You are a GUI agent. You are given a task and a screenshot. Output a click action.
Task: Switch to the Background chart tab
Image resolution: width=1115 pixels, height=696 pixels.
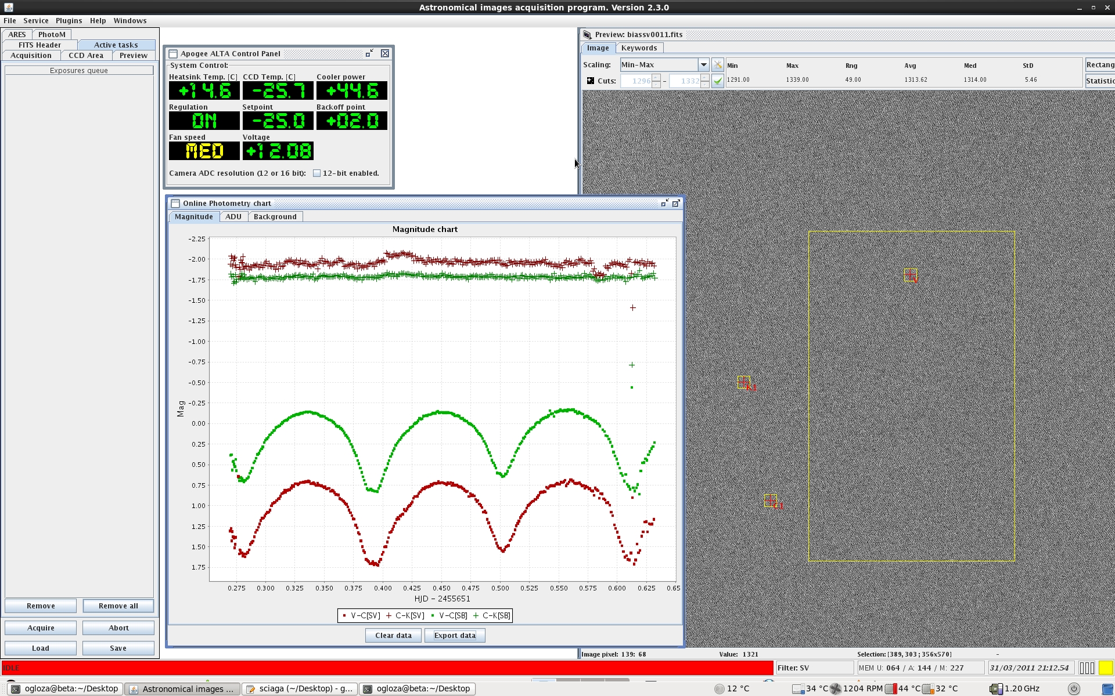(x=275, y=217)
